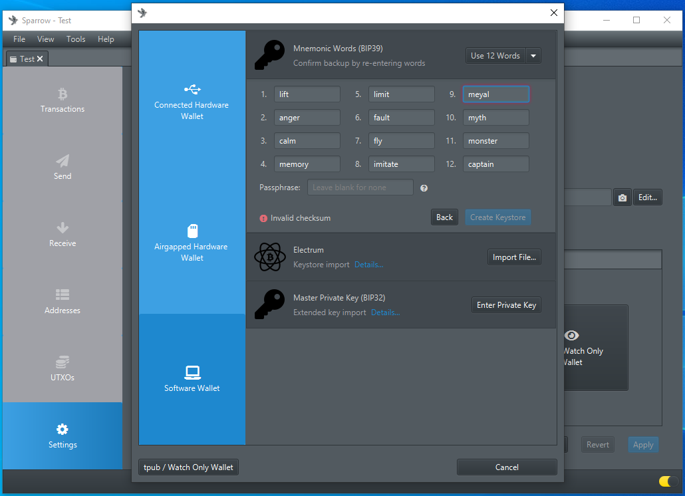Viewport: 685px width, 496px height.
Task: Focus word 5 field containing limit
Action: pos(402,94)
